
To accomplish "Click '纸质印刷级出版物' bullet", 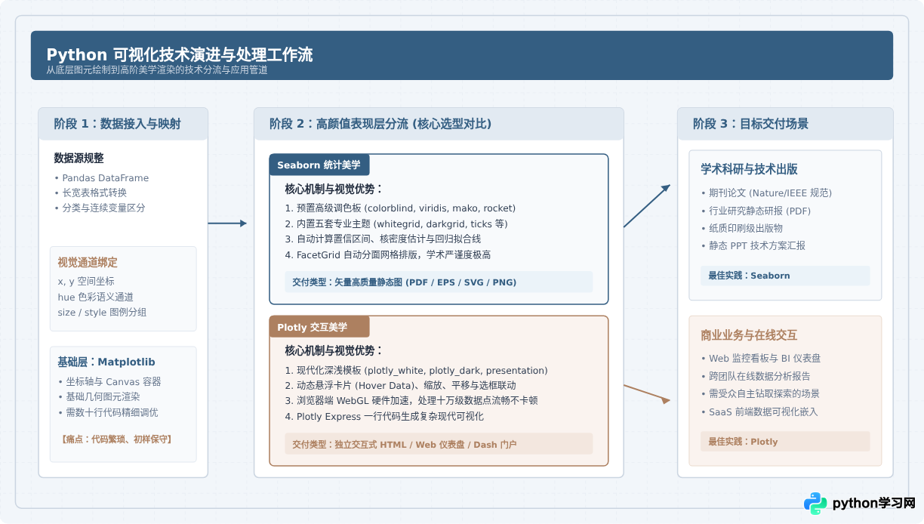I will (x=741, y=227).
